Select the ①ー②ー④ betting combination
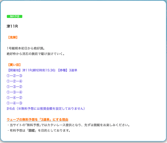Screen dimensions: 167x143 tap(14, 81)
